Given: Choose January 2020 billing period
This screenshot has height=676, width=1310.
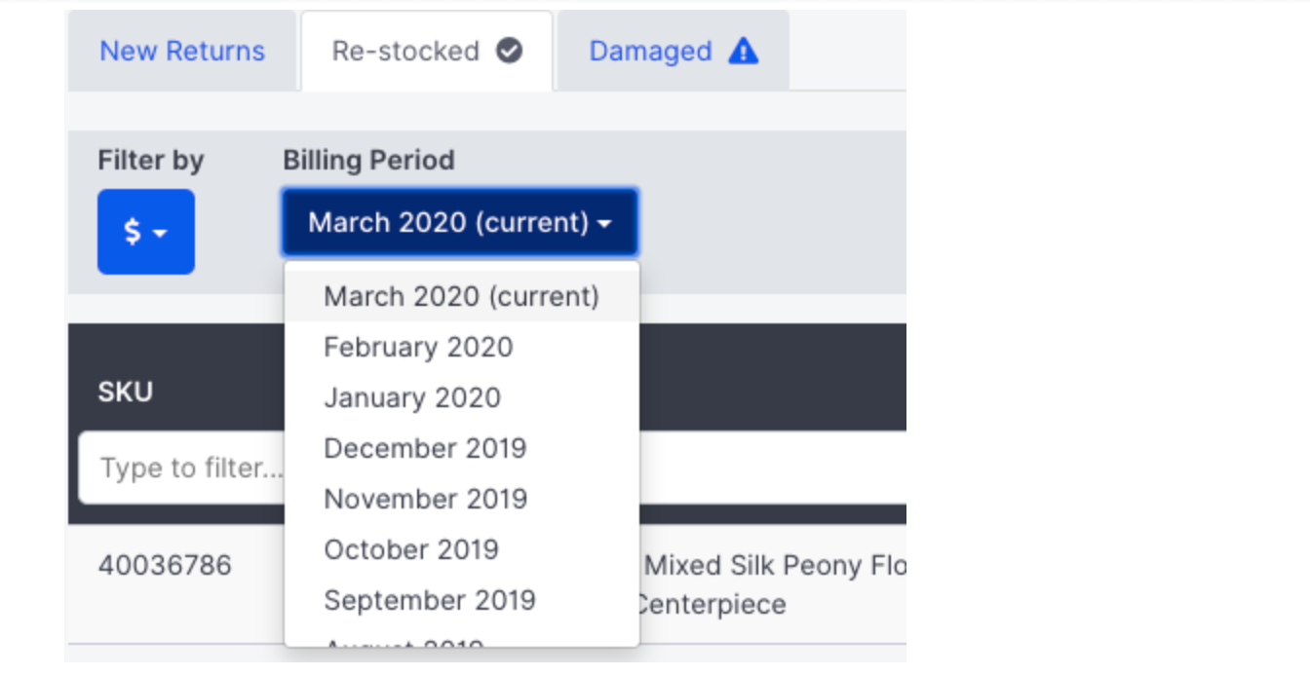Looking at the screenshot, I should pyautogui.click(x=411, y=397).
